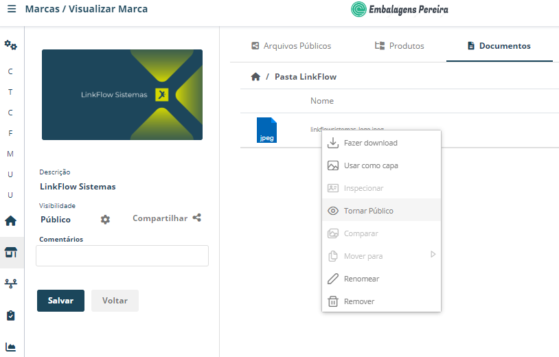559x357 pixels.
Task: Click the Salvar button
Action: coord(60,301)
